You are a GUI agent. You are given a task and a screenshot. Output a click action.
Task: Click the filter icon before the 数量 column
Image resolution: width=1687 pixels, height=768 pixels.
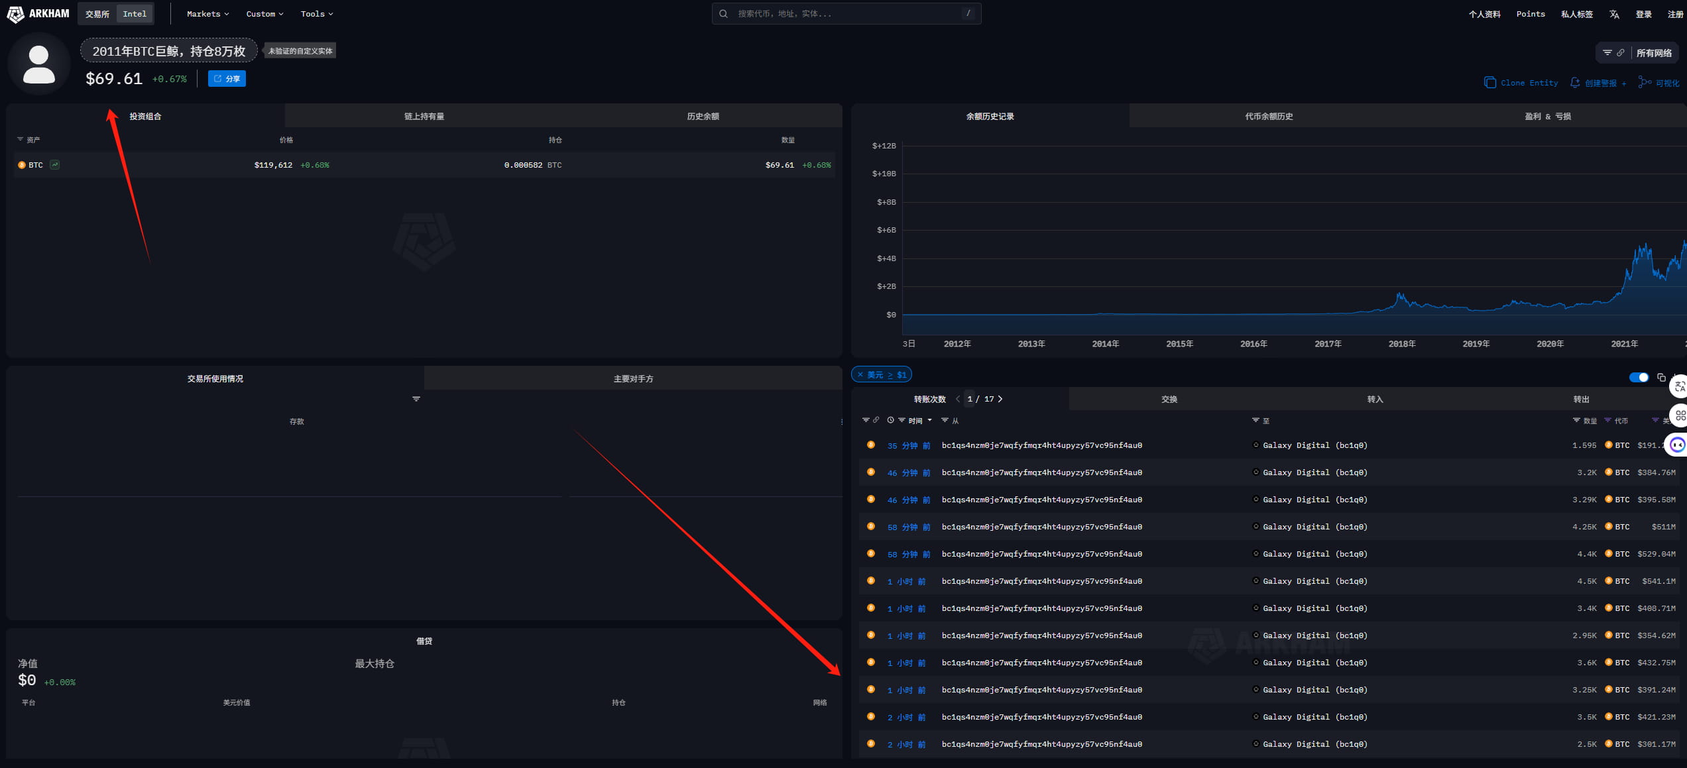[1576, 420]
